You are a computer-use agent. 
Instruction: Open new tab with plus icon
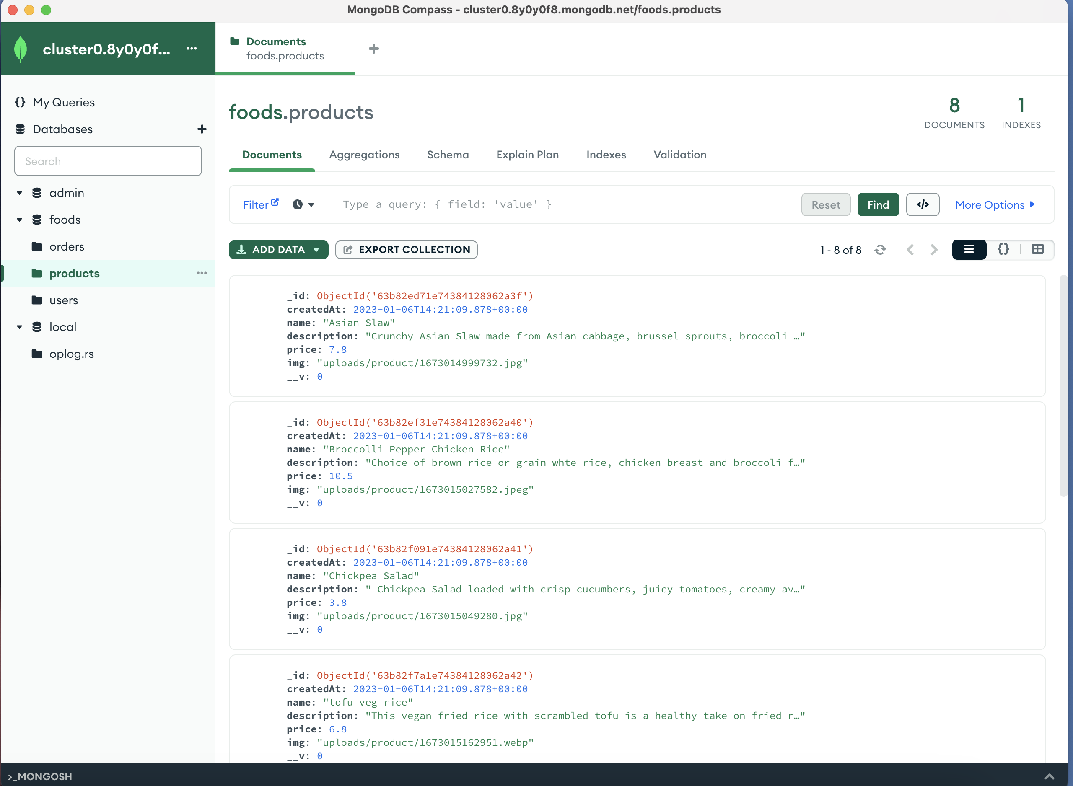coord(374,49)
